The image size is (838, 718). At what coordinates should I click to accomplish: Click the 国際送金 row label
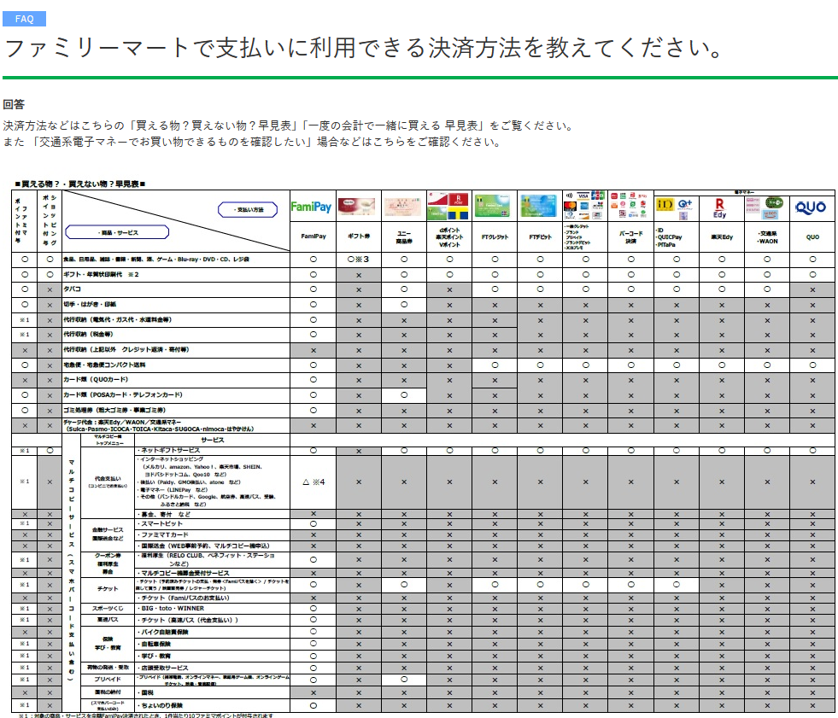tap(203, 546)
